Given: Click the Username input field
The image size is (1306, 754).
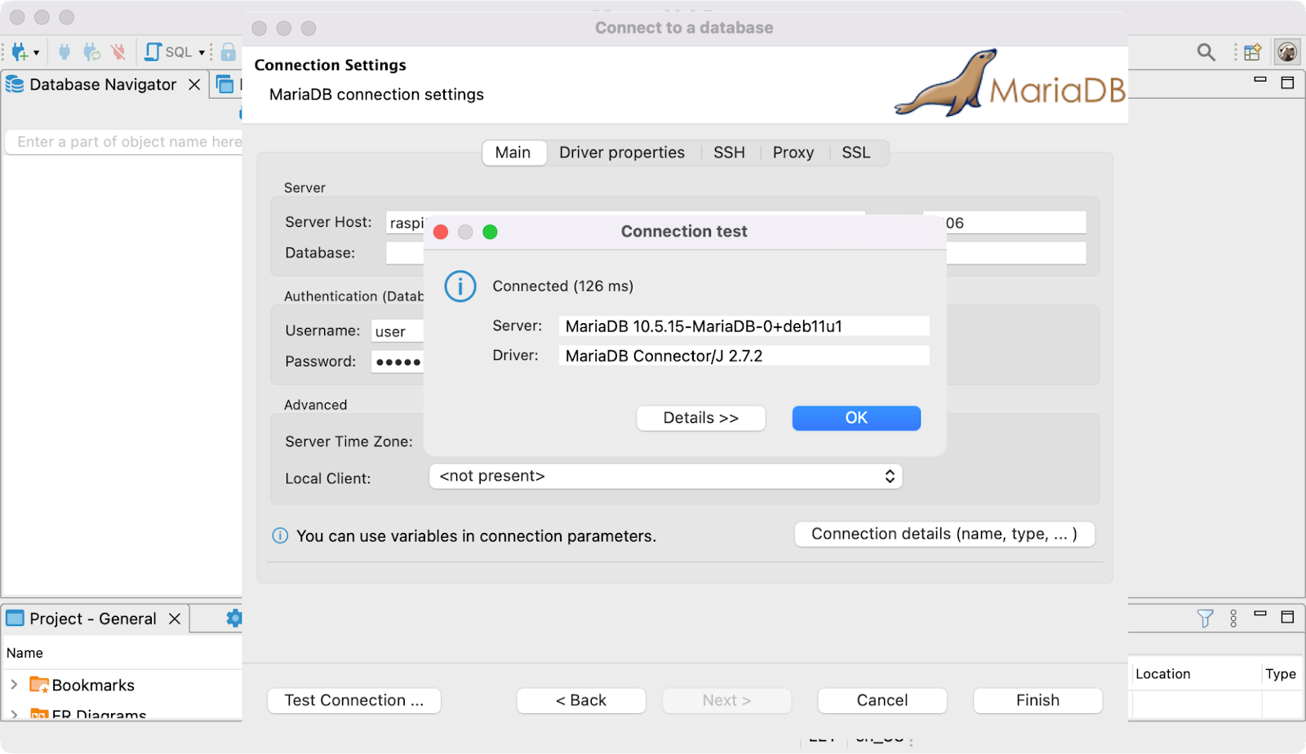Looking at the screenshot, I should 398,331.
